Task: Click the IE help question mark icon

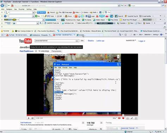Action: click(x=162, y=34)
